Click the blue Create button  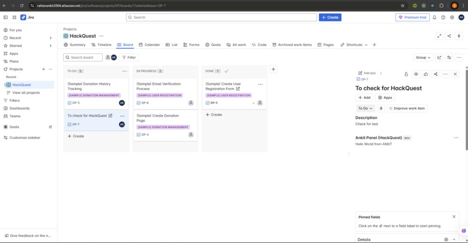click(x=330, y=17)
